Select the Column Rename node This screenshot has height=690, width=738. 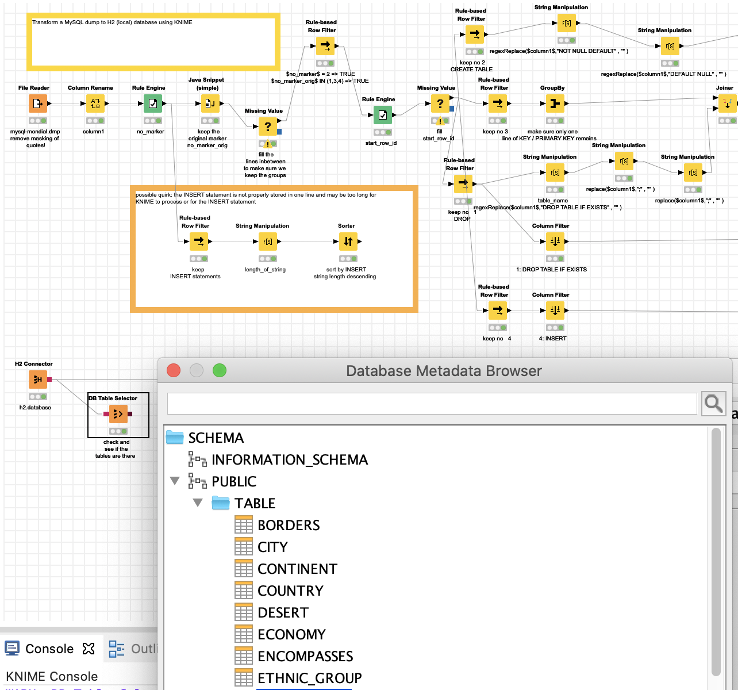(x=95, y=103)
